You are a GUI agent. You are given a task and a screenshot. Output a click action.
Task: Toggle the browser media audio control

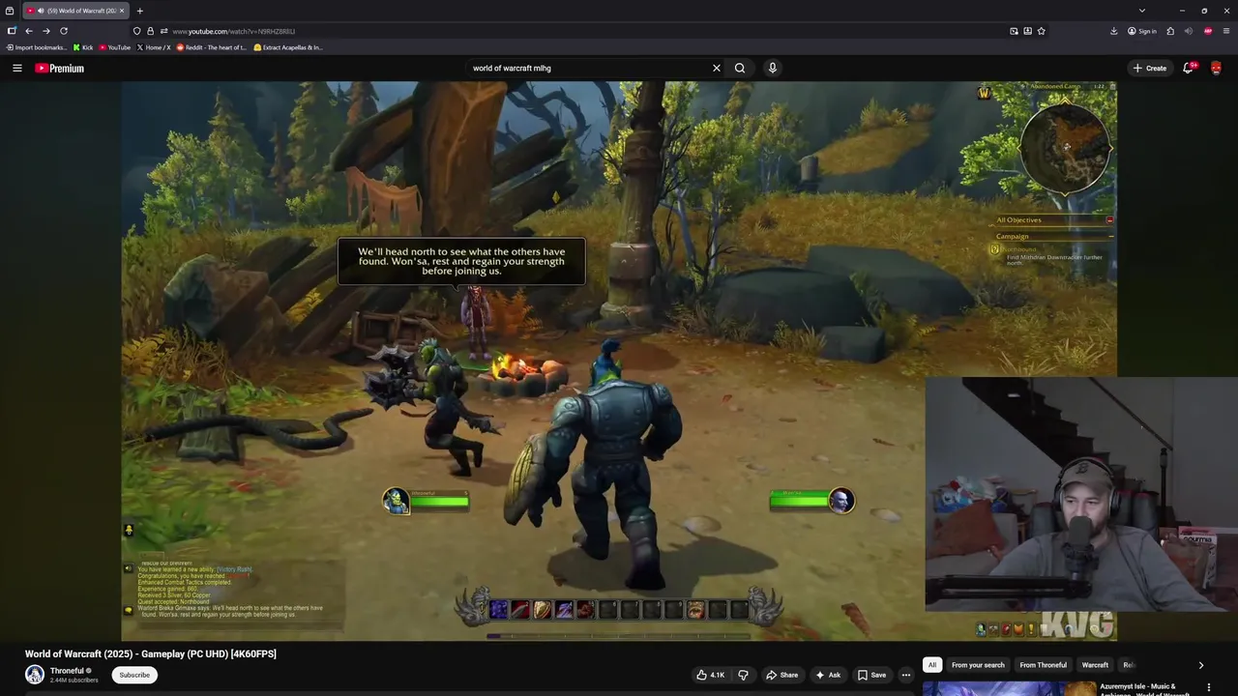point(1189,31)
